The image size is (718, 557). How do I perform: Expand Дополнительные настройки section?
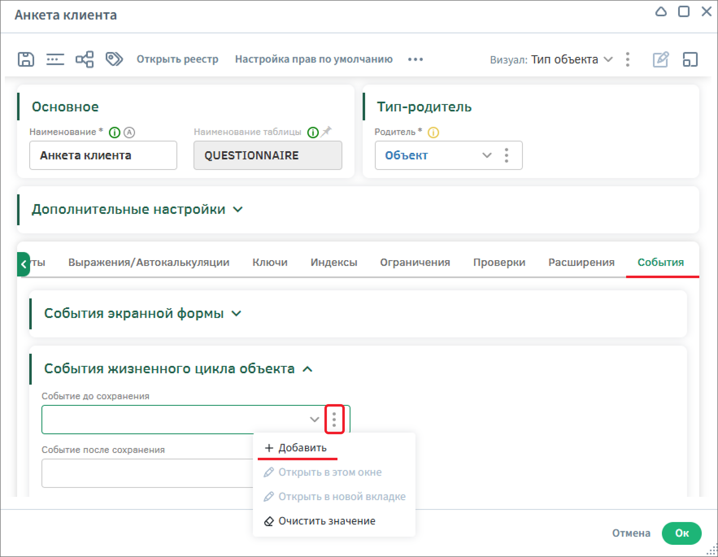pos(238,209)
